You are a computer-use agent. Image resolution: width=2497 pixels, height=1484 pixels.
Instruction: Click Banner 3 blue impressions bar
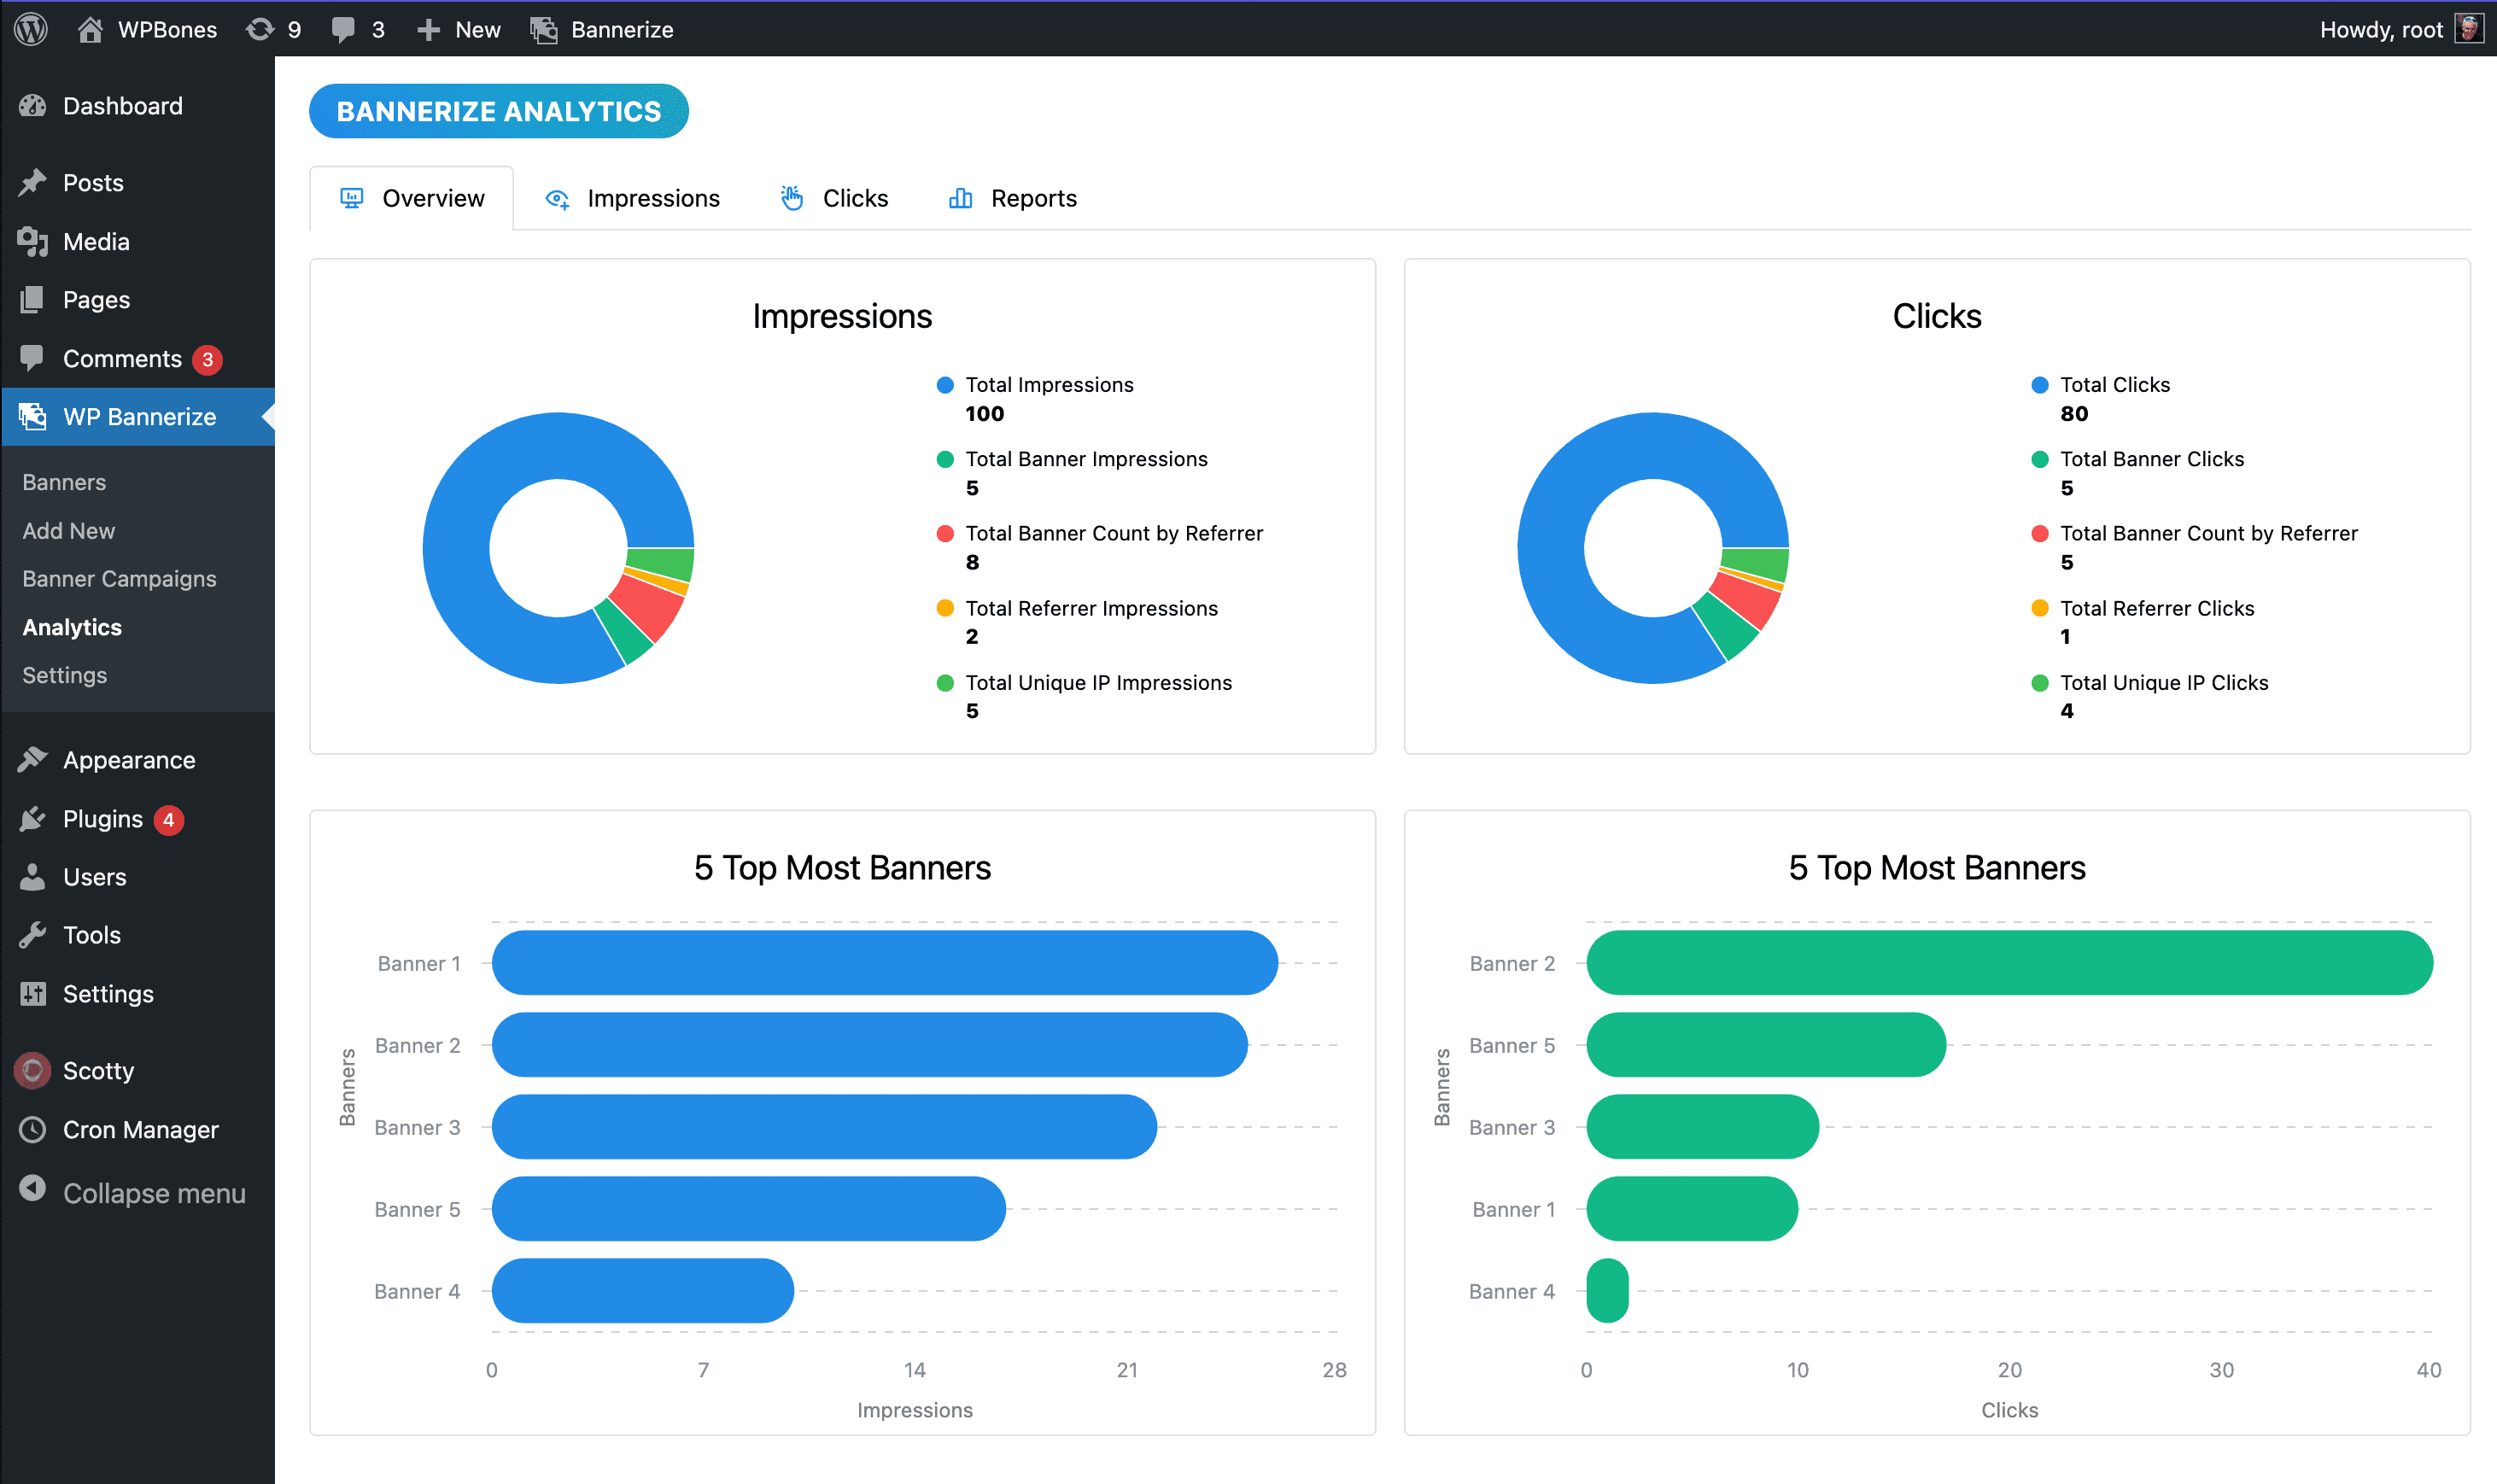tap(825, 1127)
